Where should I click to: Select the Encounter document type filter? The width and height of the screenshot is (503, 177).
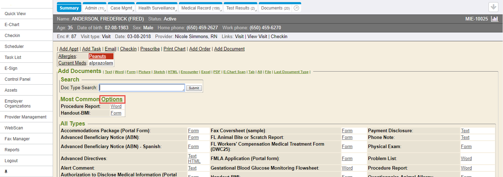[189, 72]
